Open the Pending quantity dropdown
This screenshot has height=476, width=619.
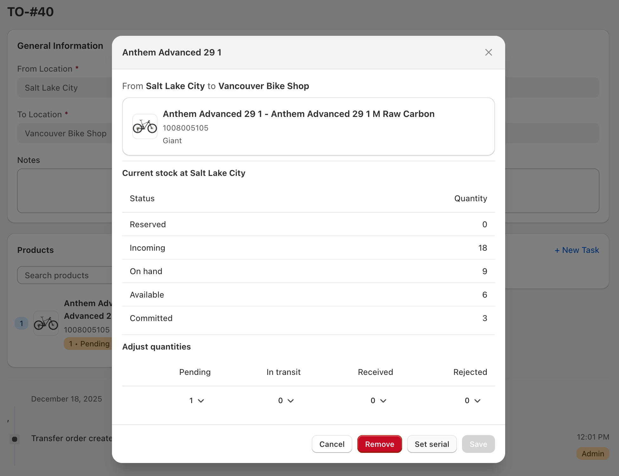197,401
